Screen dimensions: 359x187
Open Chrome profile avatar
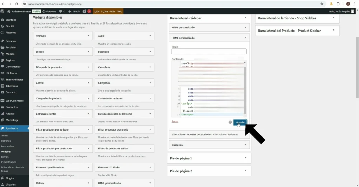point(348,4)
